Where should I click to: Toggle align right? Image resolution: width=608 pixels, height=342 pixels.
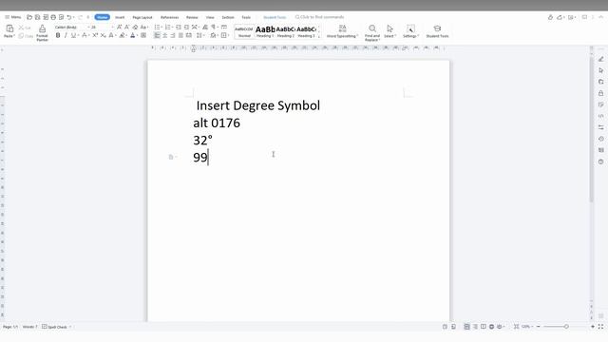tap(173, 35)
